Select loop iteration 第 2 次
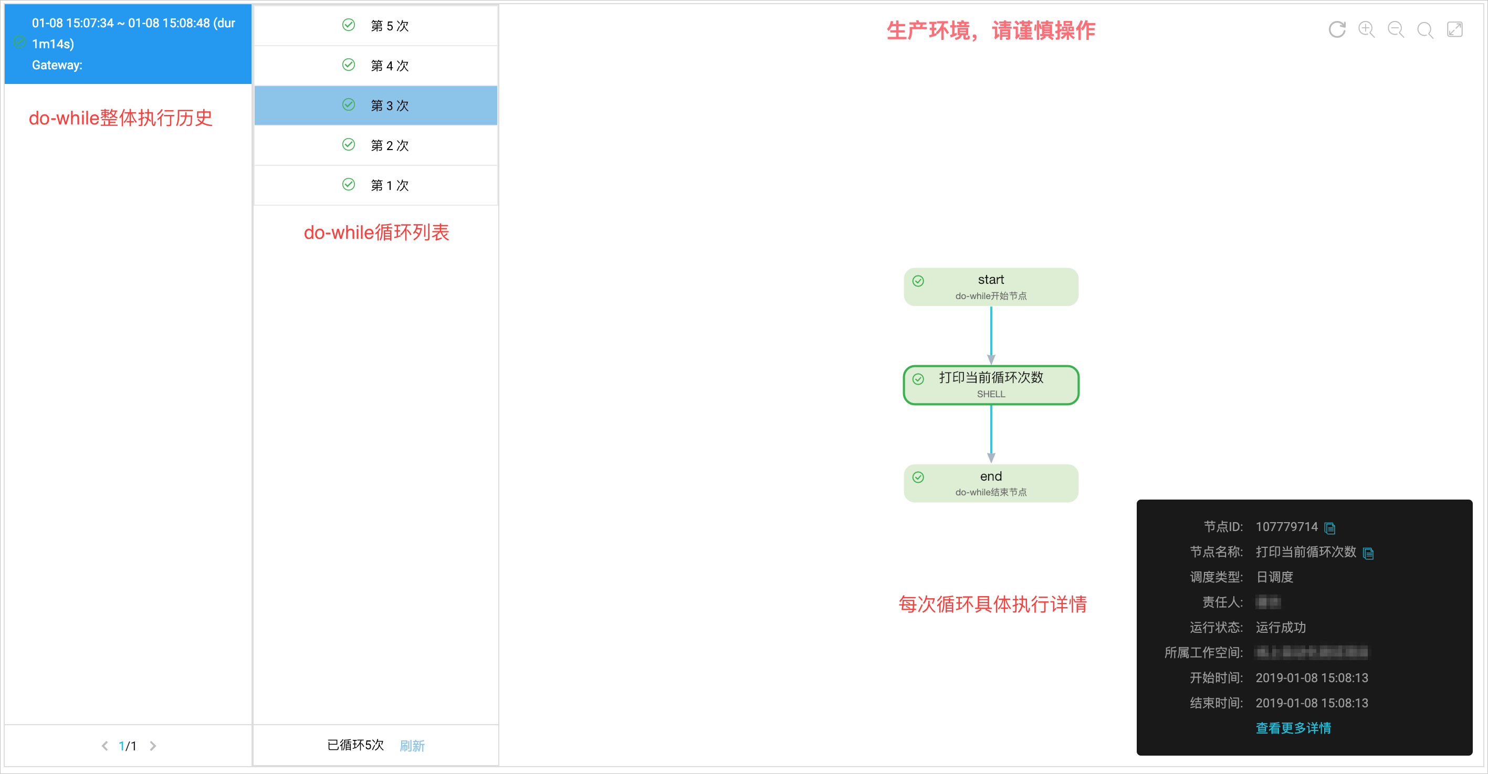Image resolution: width=1488 pixels, height=774 pixels. pyautogui.click(x=375, y=145)
